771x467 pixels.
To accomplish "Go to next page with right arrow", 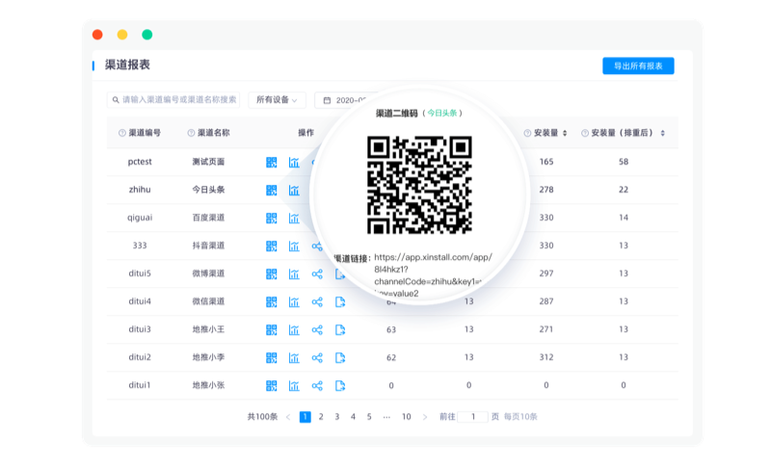I will pos(425,417).
